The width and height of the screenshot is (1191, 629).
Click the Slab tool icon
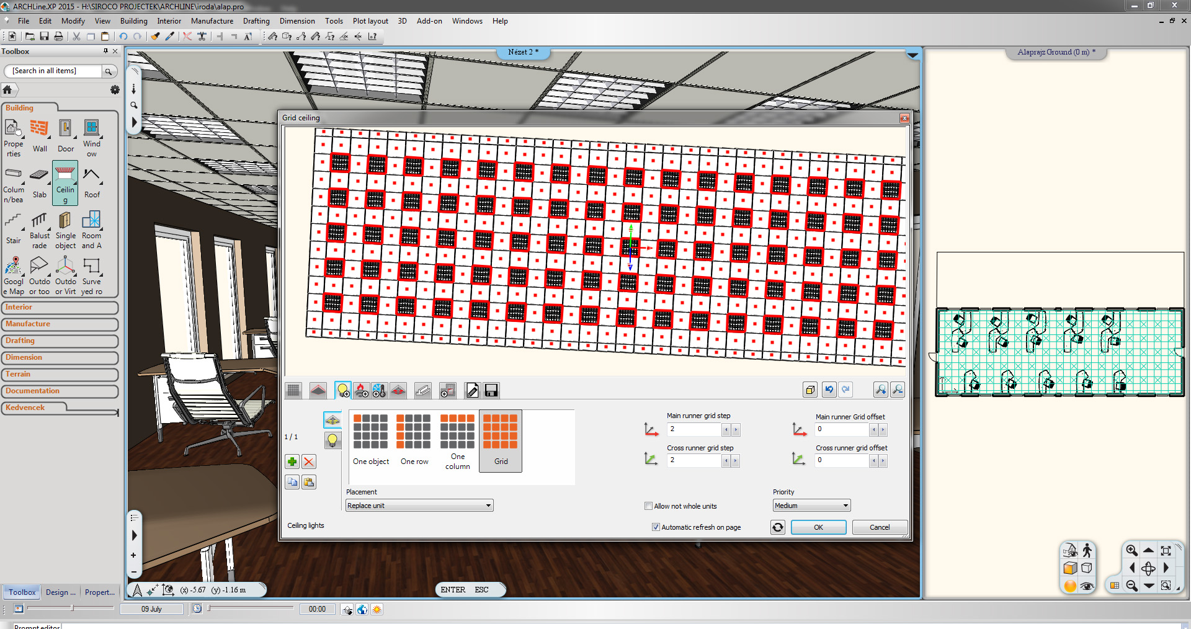tap(39, 182)
